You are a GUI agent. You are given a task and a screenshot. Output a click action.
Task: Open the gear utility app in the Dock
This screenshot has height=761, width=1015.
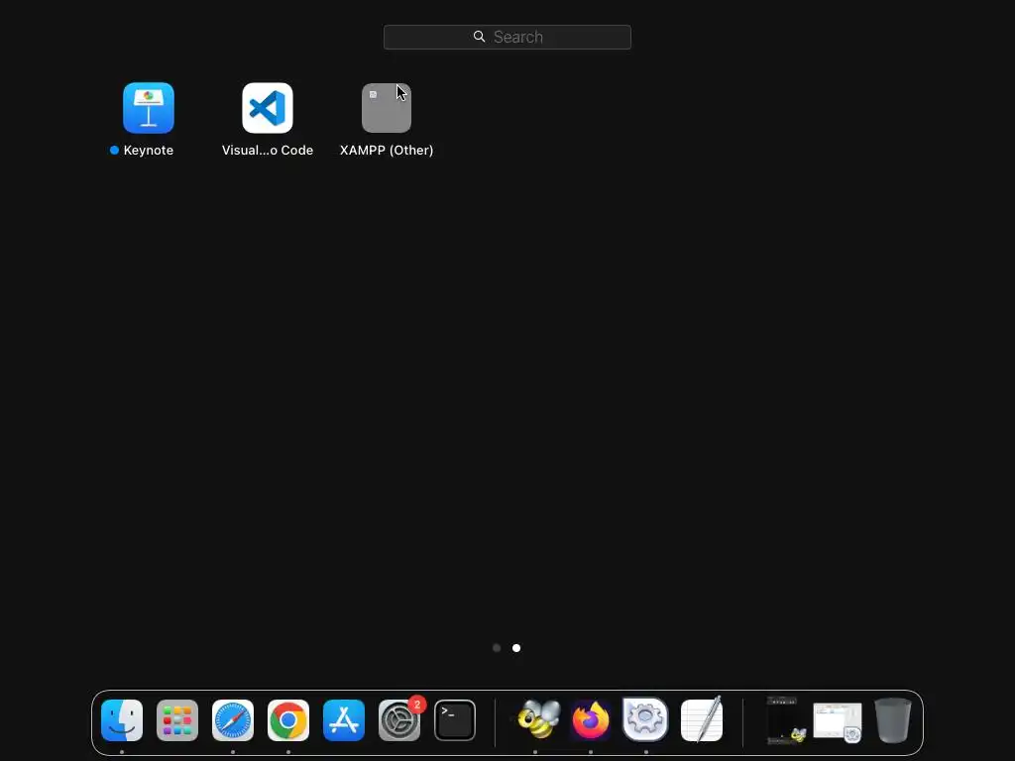tap(645, 719)
